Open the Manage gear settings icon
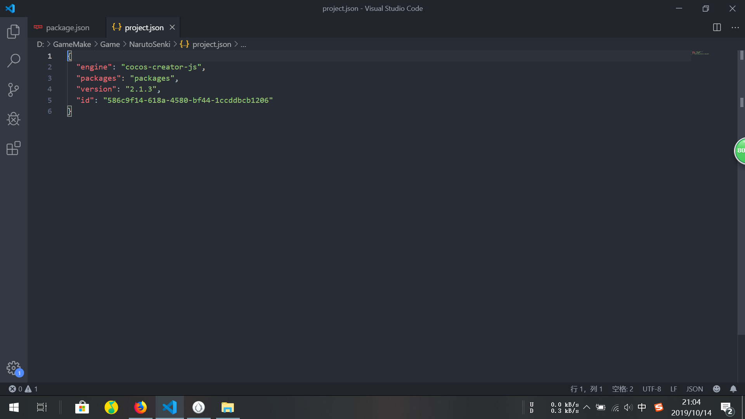Image resolution: width=745 pixels, height=419 pixels. click(14, 368)
